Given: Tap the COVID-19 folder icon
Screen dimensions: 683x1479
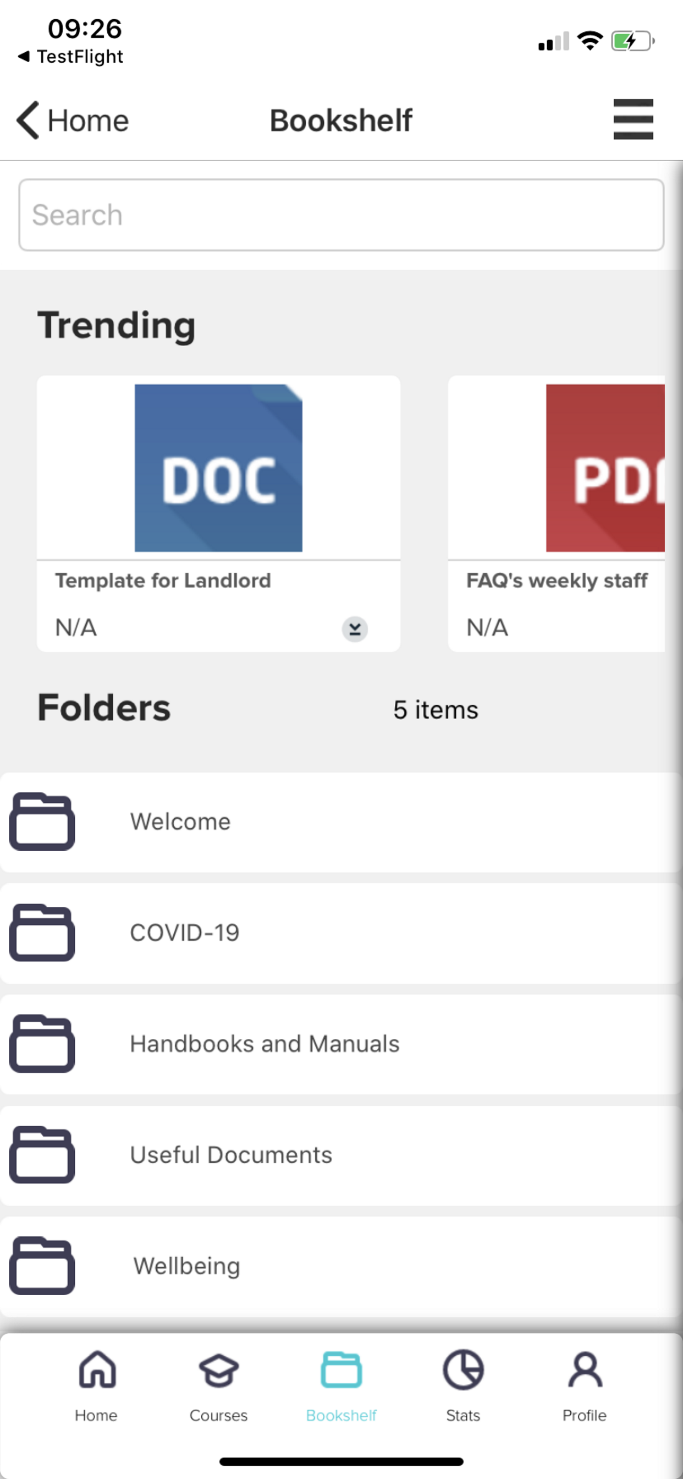Looking at the screenshot, I should pyautogui.click(x=42, y=933).
